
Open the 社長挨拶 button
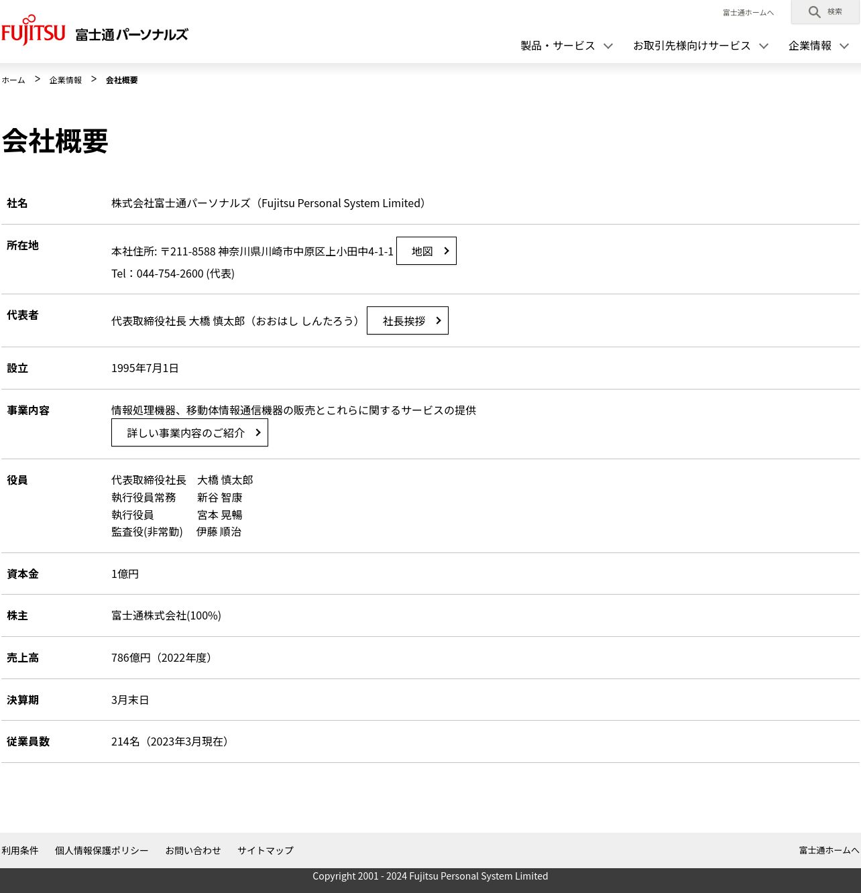(408, 320)
